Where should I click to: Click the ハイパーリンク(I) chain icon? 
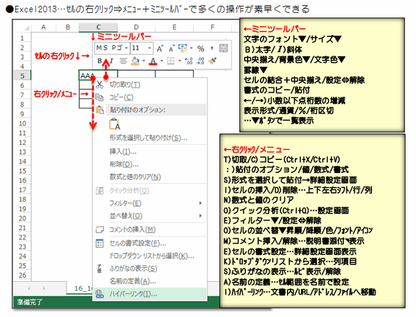tap(100, 294)
